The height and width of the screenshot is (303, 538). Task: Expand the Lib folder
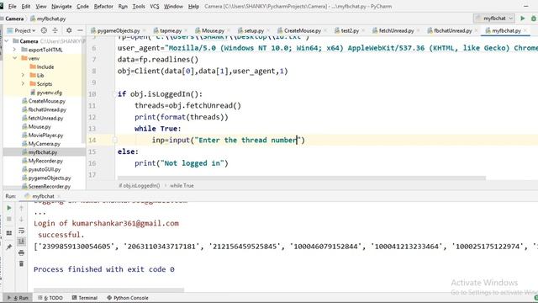pyautogui.click(x=23, y=75)
